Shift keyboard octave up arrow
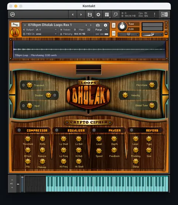Viewport: 178px width, 205px height. (12, 180)
